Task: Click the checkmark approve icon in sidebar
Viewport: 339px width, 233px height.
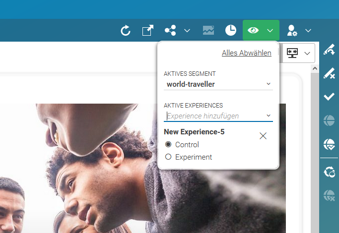Action: point(329,97)
